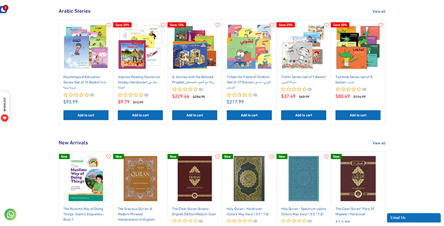The height and width of the screenshot is (226, 444).
Task: Favorite Improve Reading Stories with heart icon
Action: click(x=163, y=25)
